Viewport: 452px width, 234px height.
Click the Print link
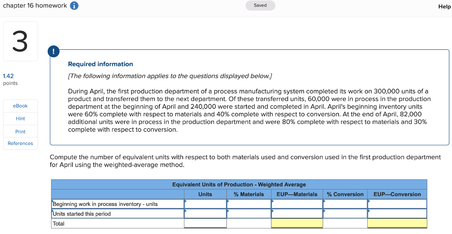[20, 131]
